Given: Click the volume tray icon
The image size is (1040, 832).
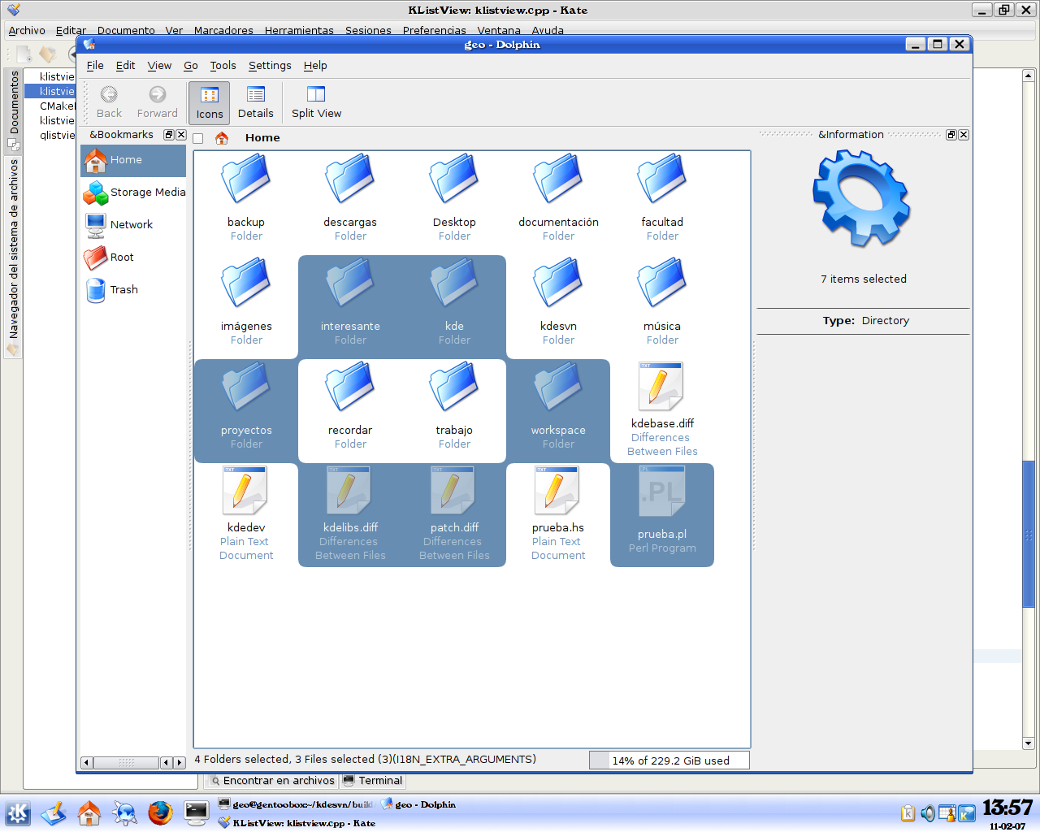Looking at the screenshot, I should click(x=928, y=813).
